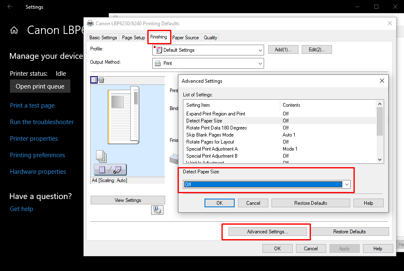Click the page layout preview thumbnail

[123, 115]
